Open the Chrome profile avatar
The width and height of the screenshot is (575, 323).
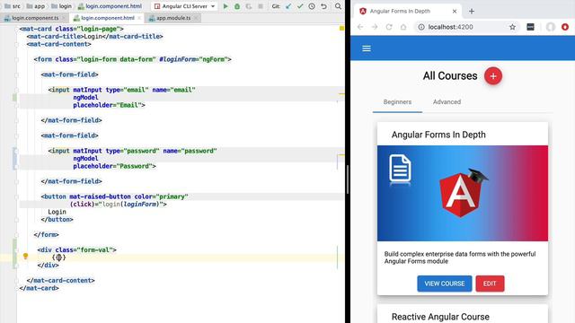[551, 27]
